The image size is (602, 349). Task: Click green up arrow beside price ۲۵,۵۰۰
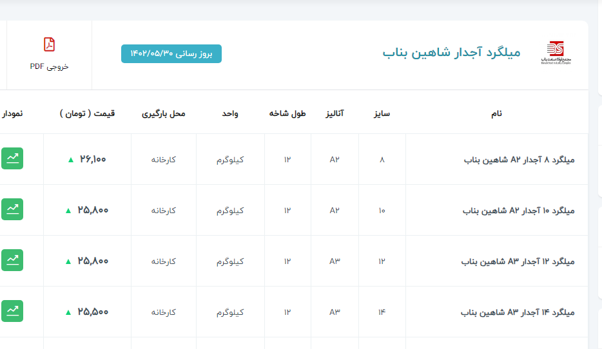click(x=68, y=312)
